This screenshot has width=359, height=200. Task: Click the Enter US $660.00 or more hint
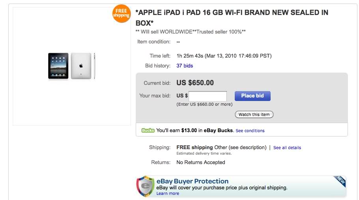coord(204,105)
